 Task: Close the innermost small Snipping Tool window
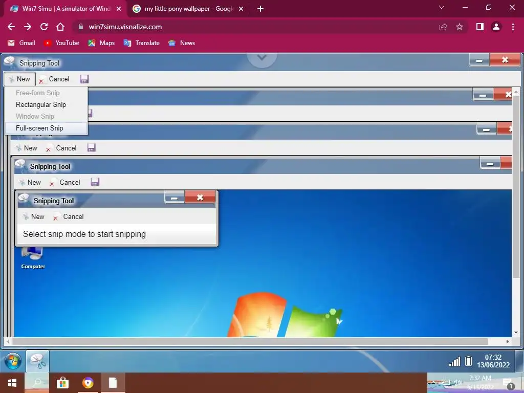[200, 197]
